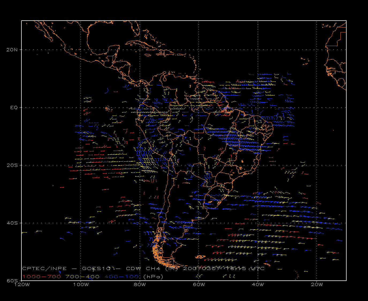Click the 20N latitude label
368x301 pixels.
click(x=12, y=50)
